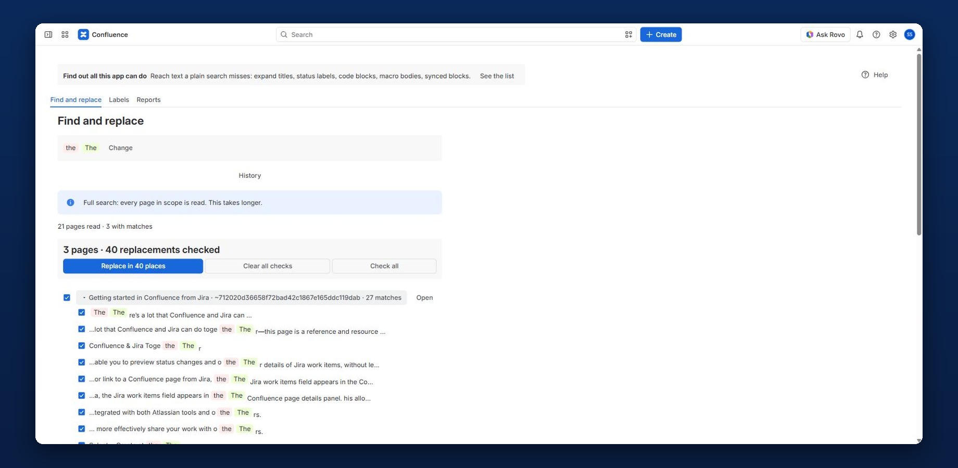Switch to the Find and replace tab
Viewport: 958px width, 468px height.
76,100
